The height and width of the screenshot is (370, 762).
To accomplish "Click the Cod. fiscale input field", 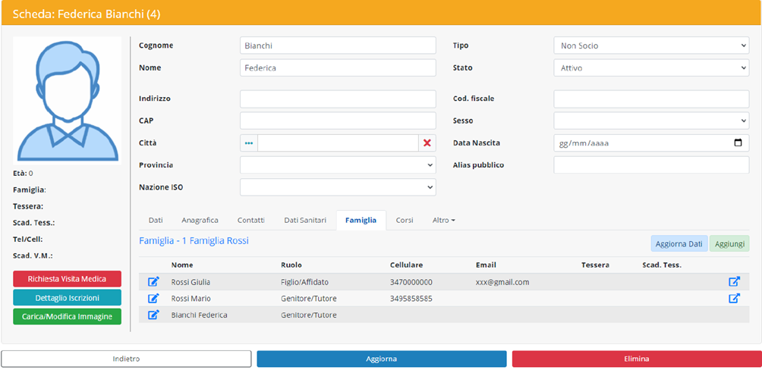I will pos(650,99).
